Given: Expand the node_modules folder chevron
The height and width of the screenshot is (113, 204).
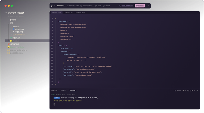Looking at the screenshot, I should click(9, 16).
